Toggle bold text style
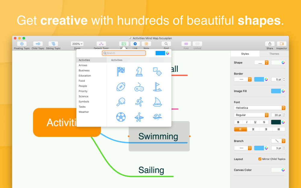 238,122
